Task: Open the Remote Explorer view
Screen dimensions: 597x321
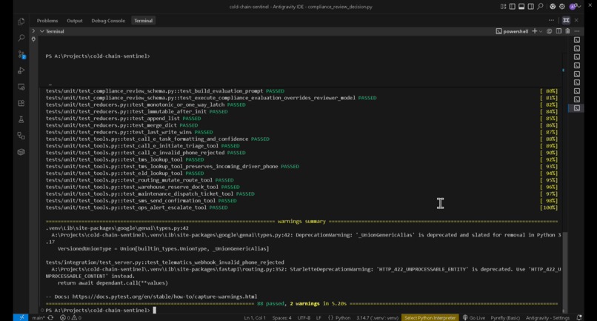Action: pyautogui.click(x=21, y=87)
